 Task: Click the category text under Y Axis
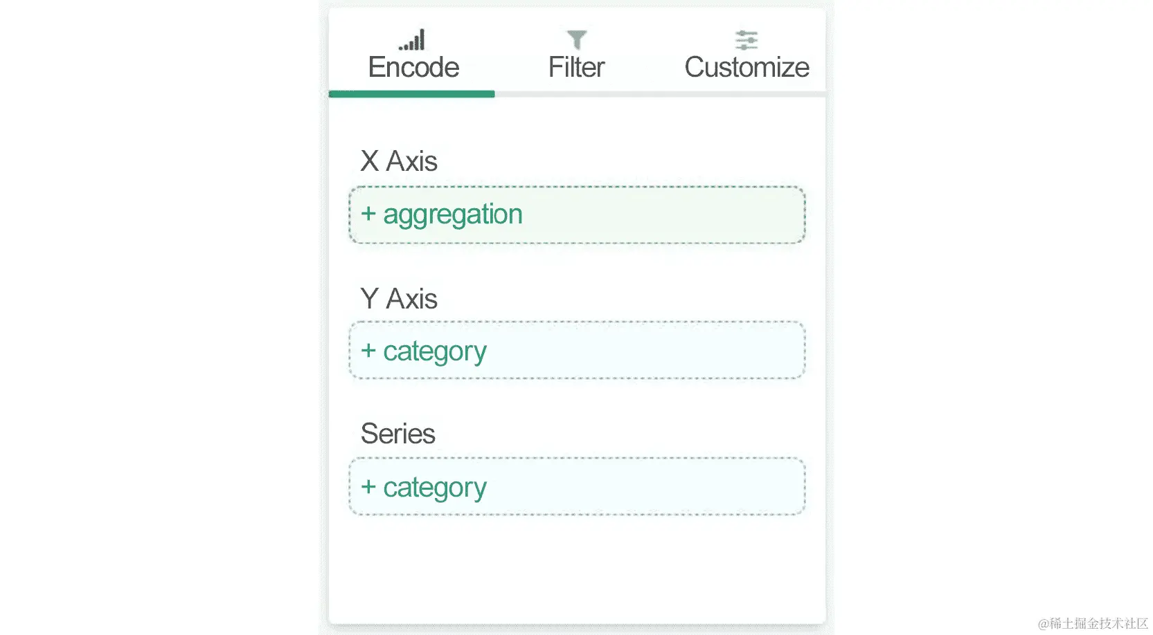435,351
